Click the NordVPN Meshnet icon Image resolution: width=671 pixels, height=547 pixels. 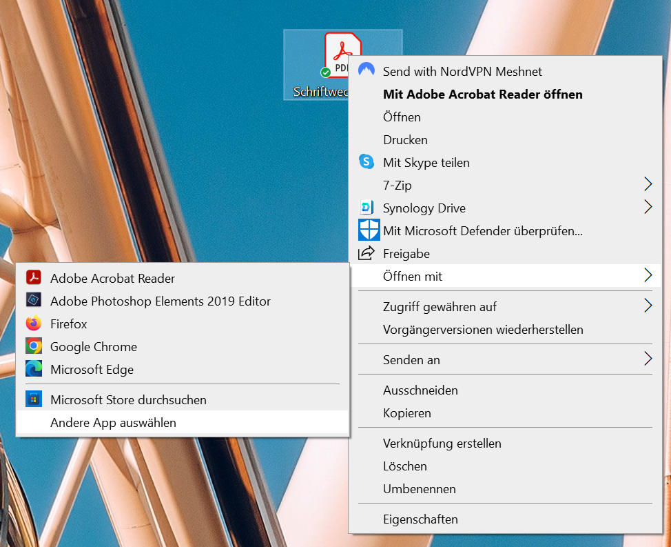(x=367, y=71)
